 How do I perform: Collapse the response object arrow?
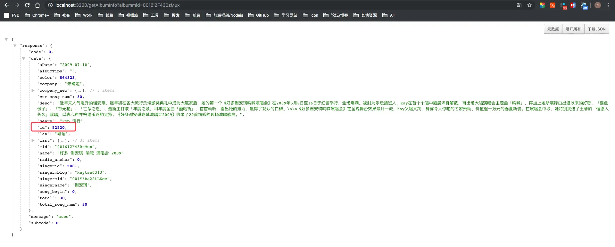pos(15,46)
